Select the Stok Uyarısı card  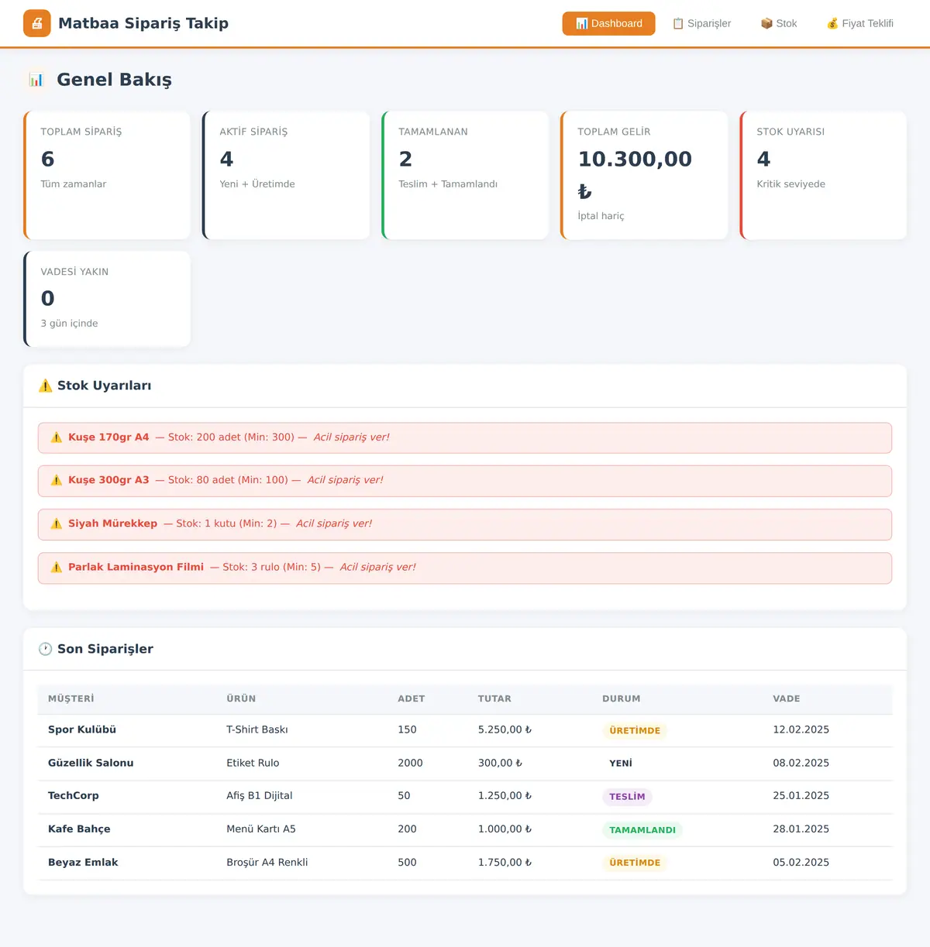823,175
